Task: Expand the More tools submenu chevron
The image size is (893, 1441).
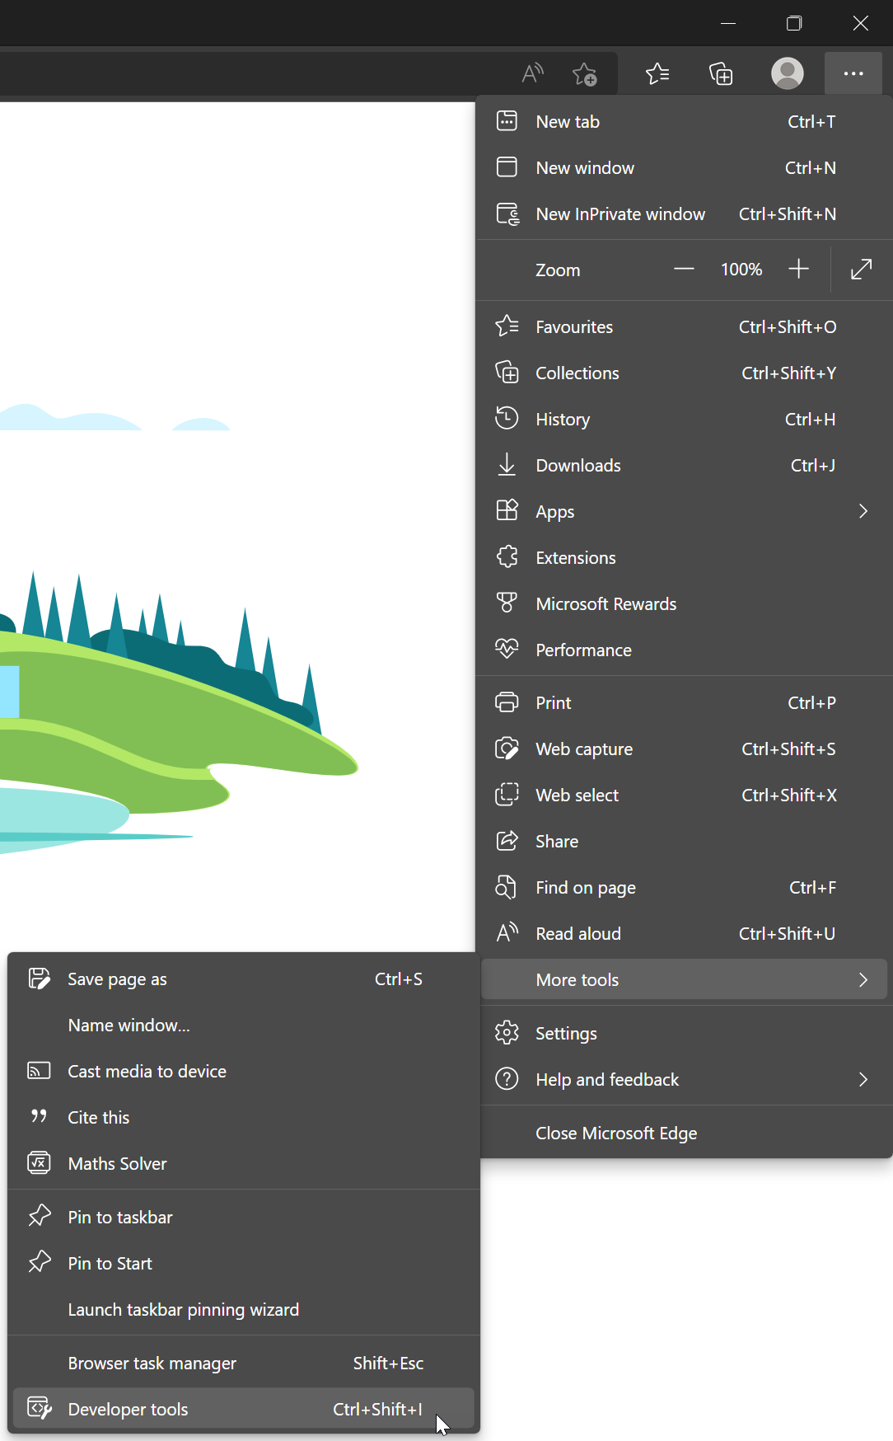Action: [x=863, y=979]
